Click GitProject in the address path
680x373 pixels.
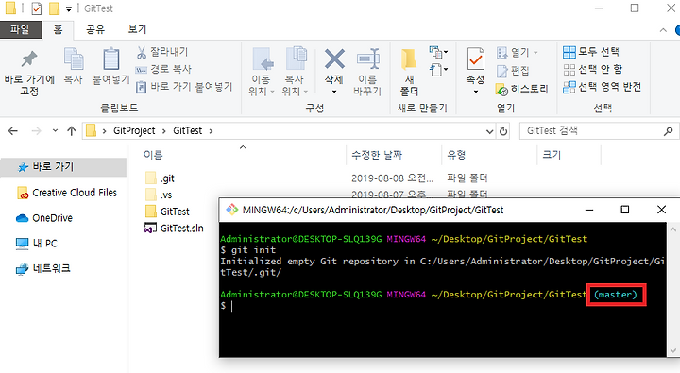coord(134,131)
